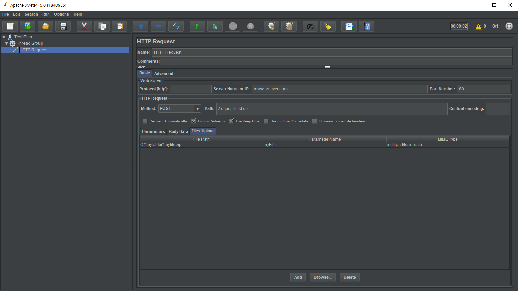
Task: Check Browser-compatible headers option
Action: (x=314, y=121)
